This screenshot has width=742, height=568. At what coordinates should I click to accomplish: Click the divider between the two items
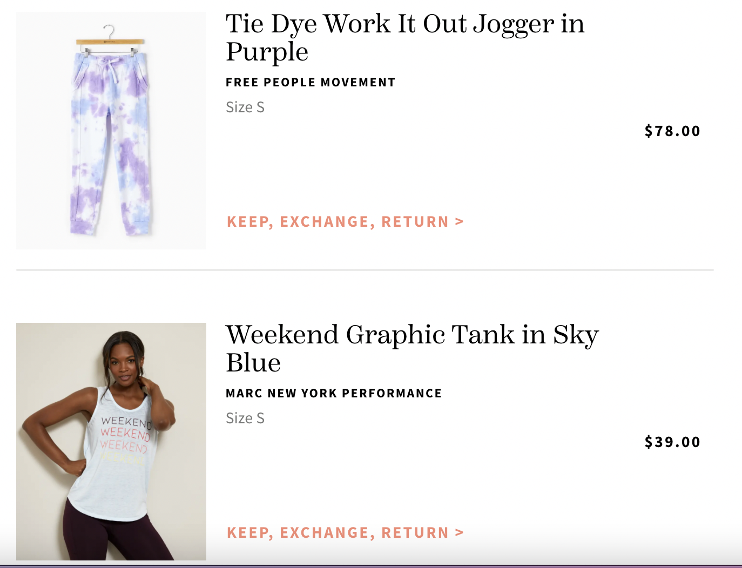click(x=365, y=268)
